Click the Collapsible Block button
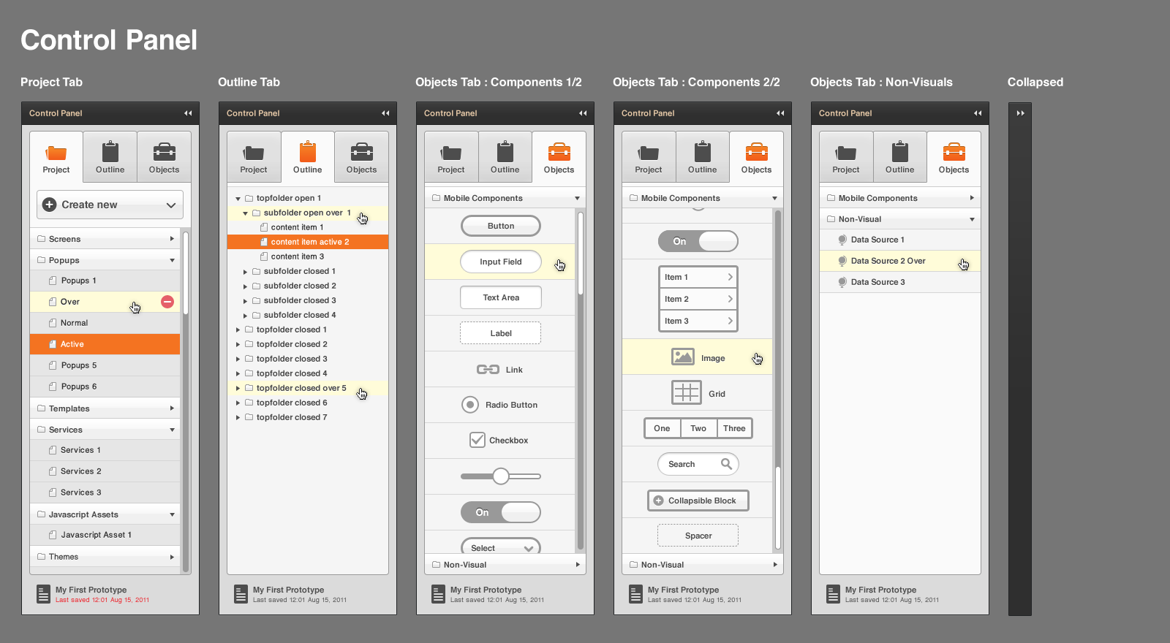Screen dimensions: 1170x643 coord(698,501)
